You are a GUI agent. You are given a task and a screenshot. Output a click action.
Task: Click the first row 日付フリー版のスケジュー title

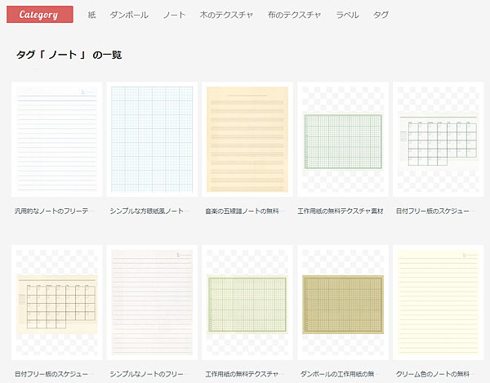coord(435,212)
